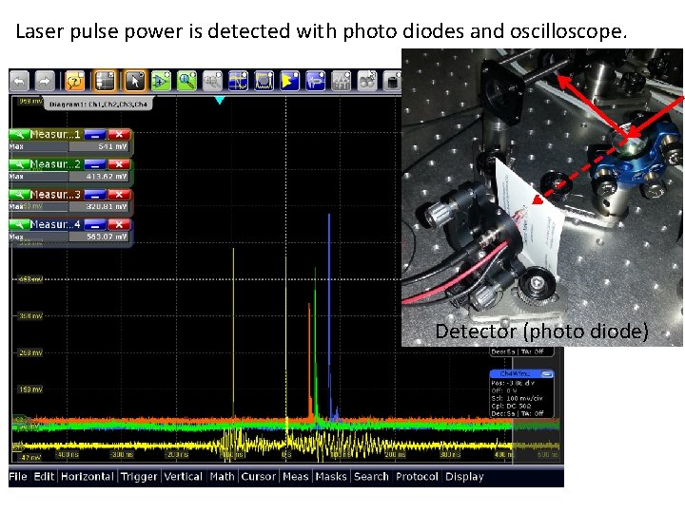This screenshot has width=685, height=513.
Task: Close the Measurement 2 result box
Action: click(119, 164)
